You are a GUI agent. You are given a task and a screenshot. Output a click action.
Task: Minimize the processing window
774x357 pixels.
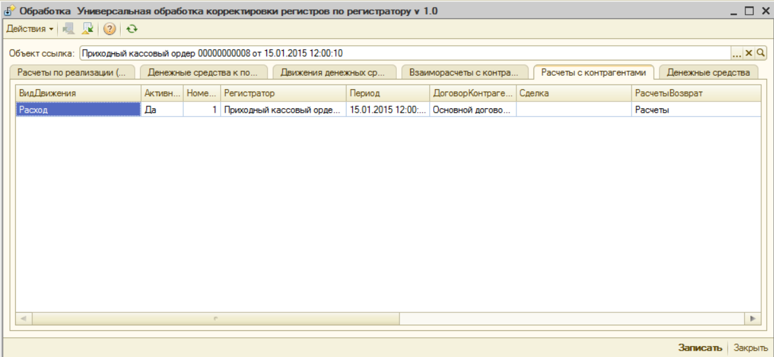(734, 11)
